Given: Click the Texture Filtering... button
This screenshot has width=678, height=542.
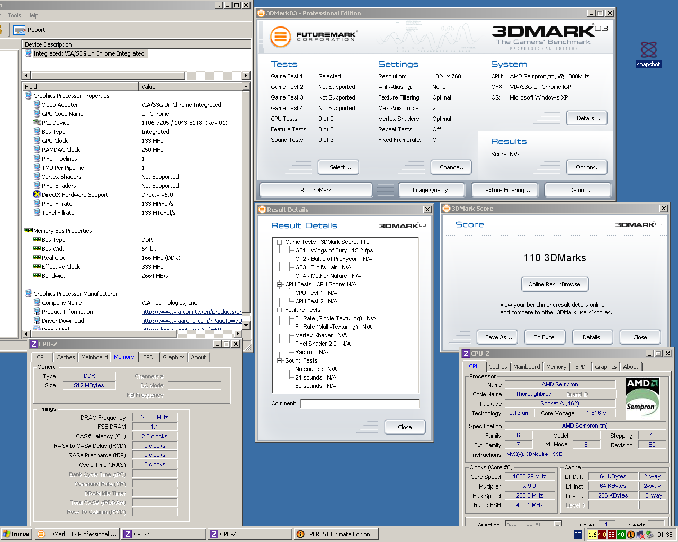Looking at the screenshot, I should pos(506,190).
